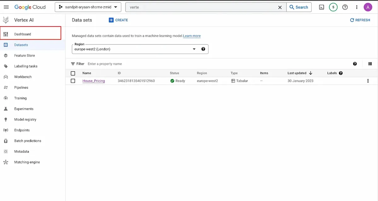Click the Feature Store sidebar icon
This screenshot has height=201, width=378.
pos(6,56)
